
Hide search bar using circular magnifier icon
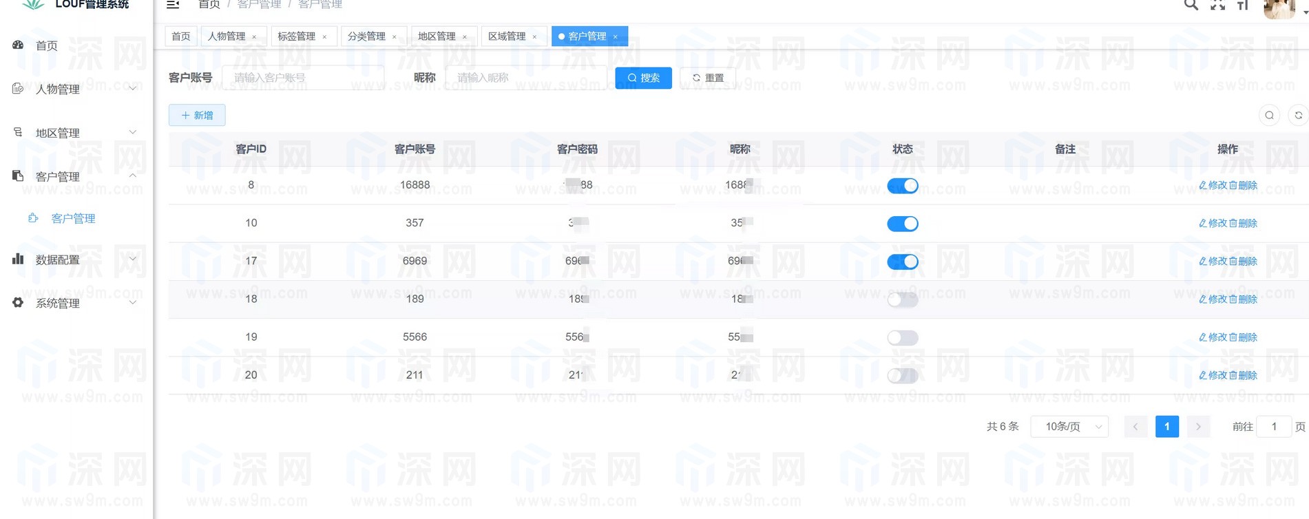(1269, 116)
